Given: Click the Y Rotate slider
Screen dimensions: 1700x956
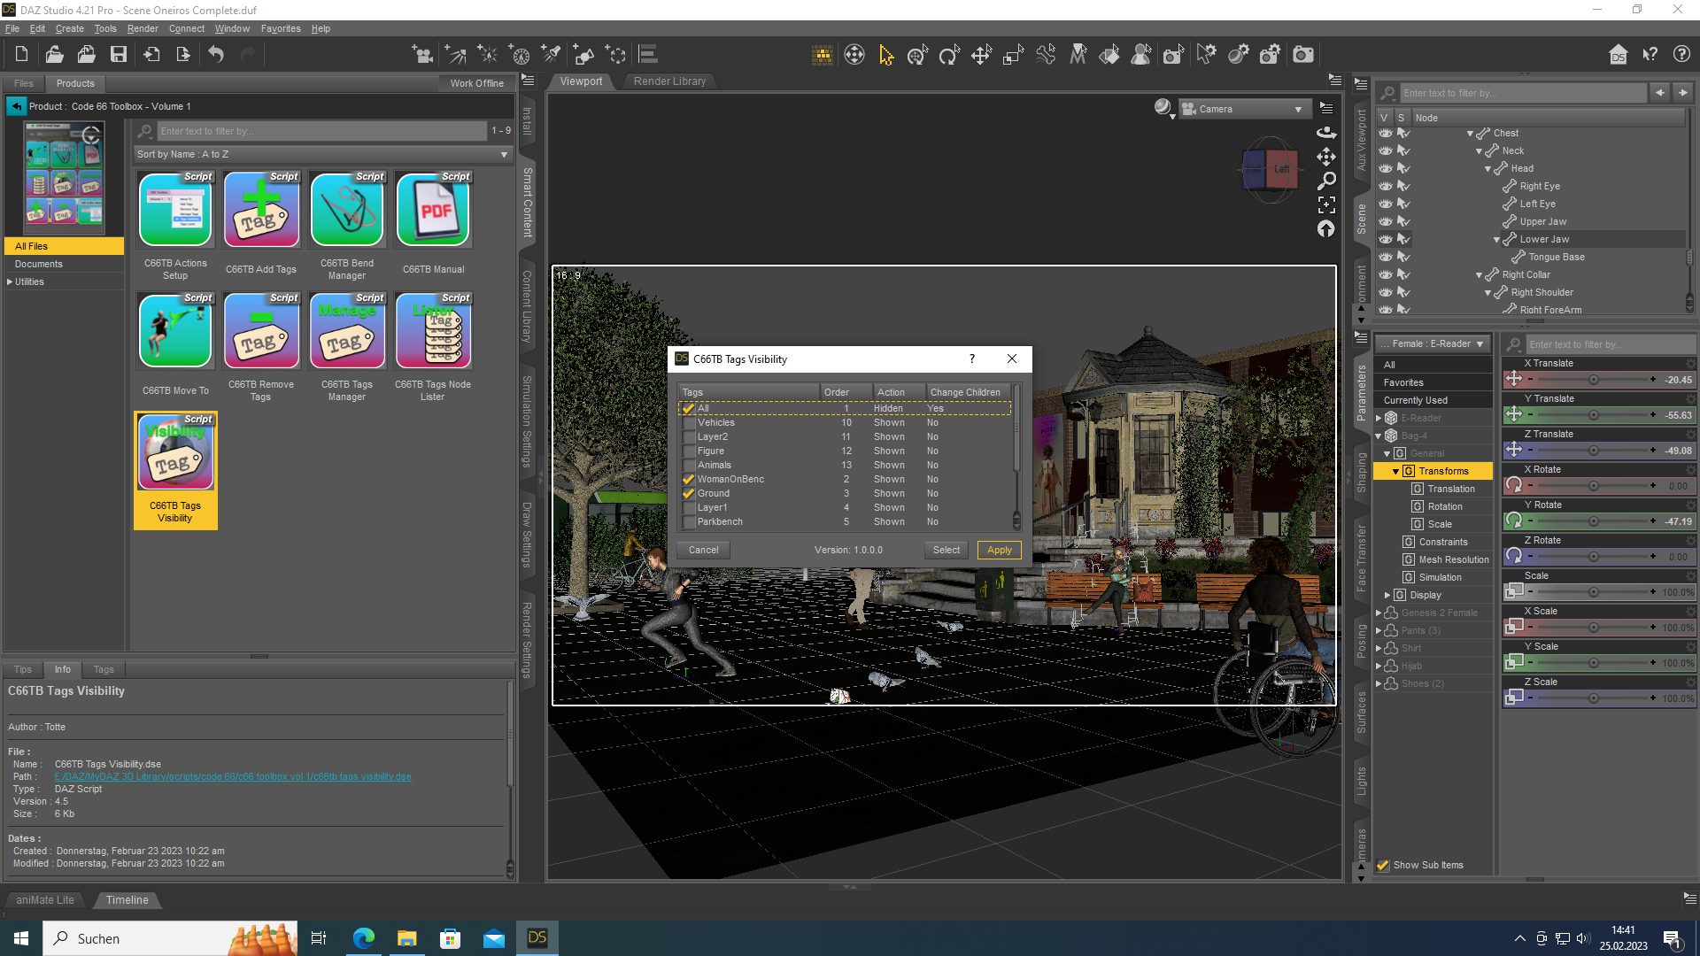Looking at the screenshot, I should click(1592, 521).
